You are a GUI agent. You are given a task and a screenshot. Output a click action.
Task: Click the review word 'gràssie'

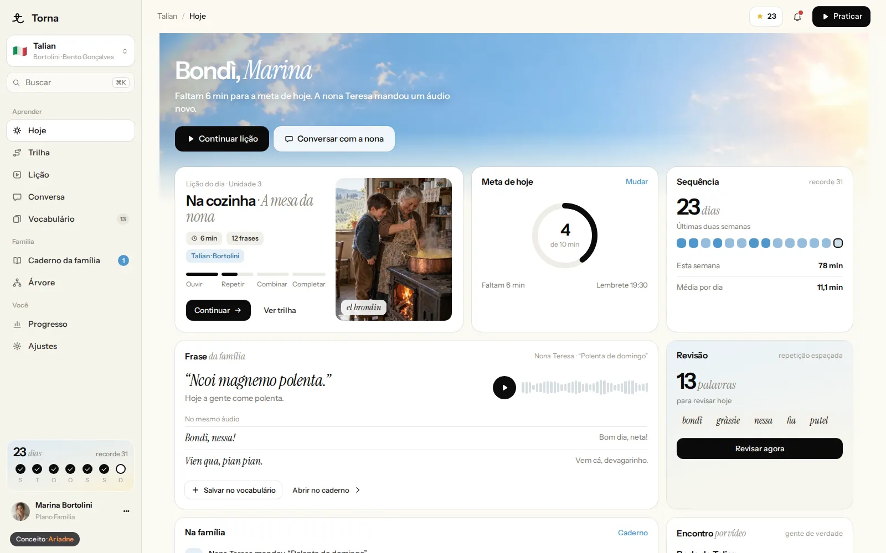click(728, 420)
